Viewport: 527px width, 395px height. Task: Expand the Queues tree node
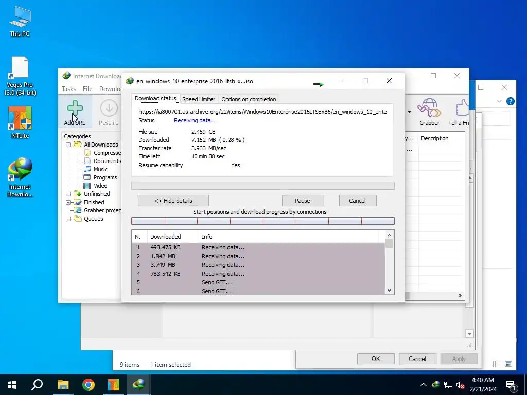68,219
